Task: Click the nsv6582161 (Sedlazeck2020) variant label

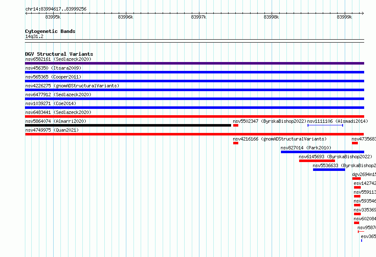Action: point(58,59)
